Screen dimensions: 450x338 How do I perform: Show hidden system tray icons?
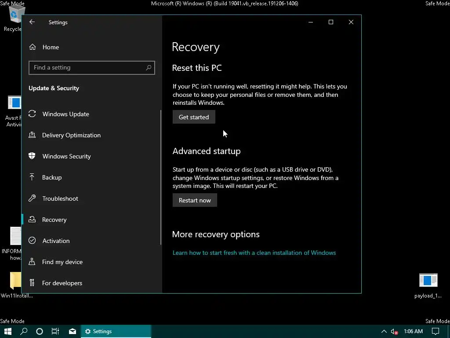[384, 331]
